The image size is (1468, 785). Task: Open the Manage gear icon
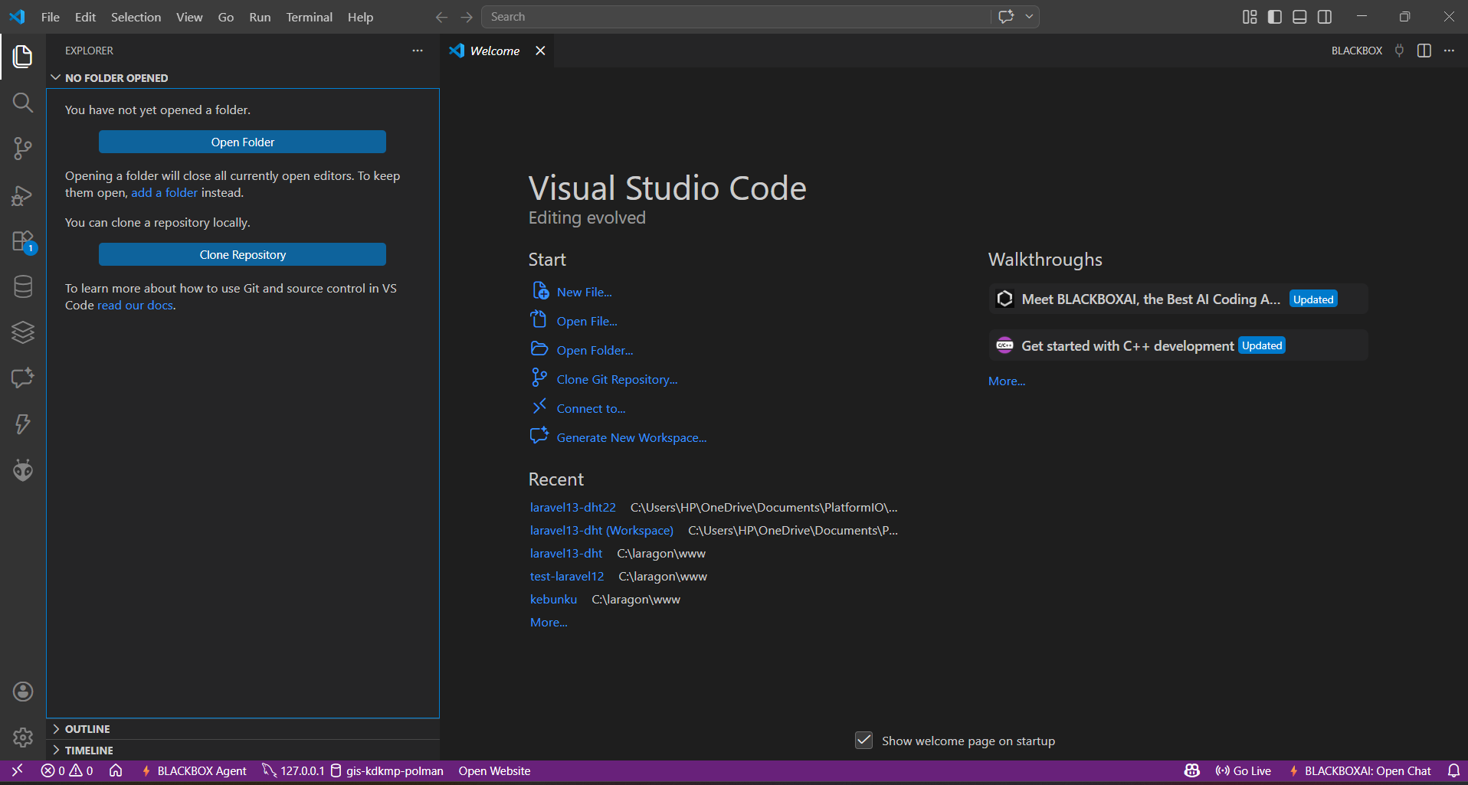23,738
